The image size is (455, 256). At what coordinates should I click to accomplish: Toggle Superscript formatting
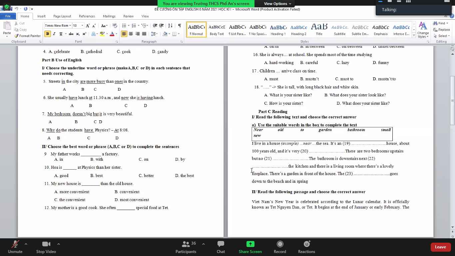pyautogui.click(x=84, y=34)
